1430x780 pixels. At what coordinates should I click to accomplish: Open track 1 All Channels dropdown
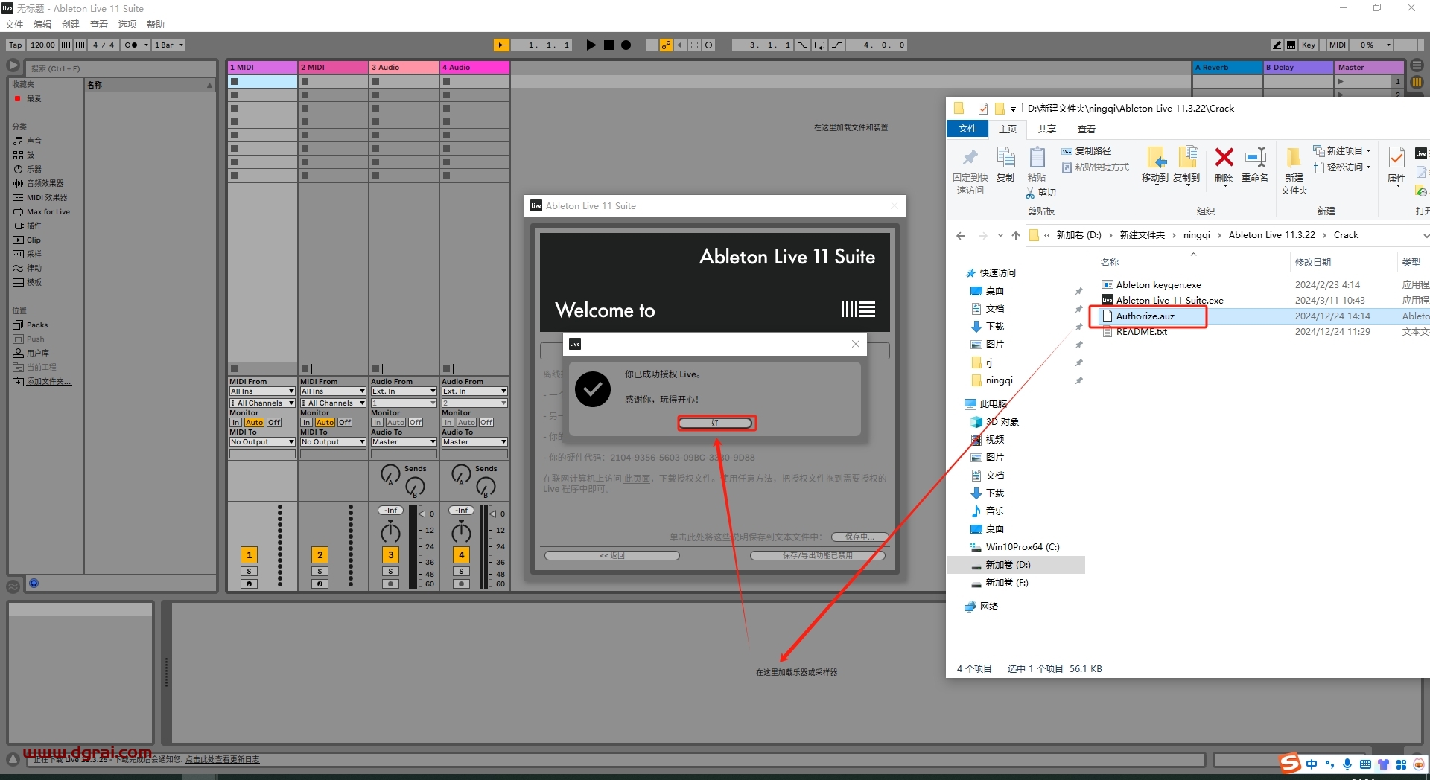point(262,403)
